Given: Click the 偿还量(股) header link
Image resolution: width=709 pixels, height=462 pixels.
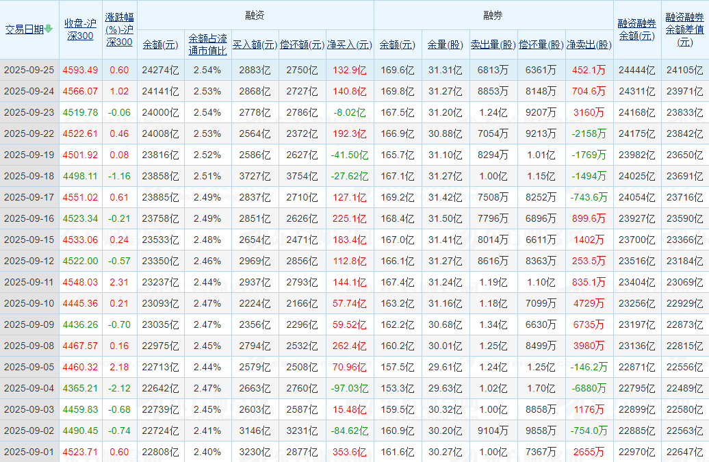Looking at the screenshot, I should coord(541,44).
